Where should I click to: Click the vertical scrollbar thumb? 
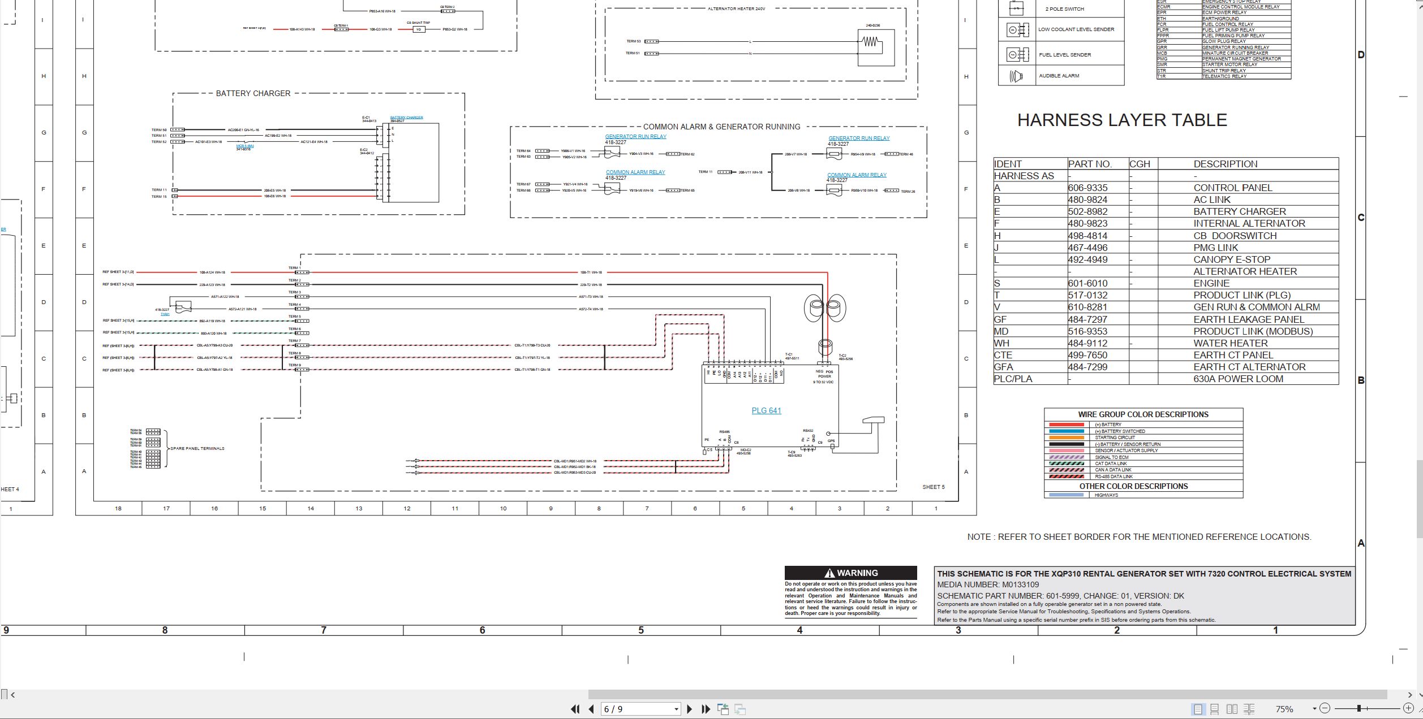pos(1420,499)
